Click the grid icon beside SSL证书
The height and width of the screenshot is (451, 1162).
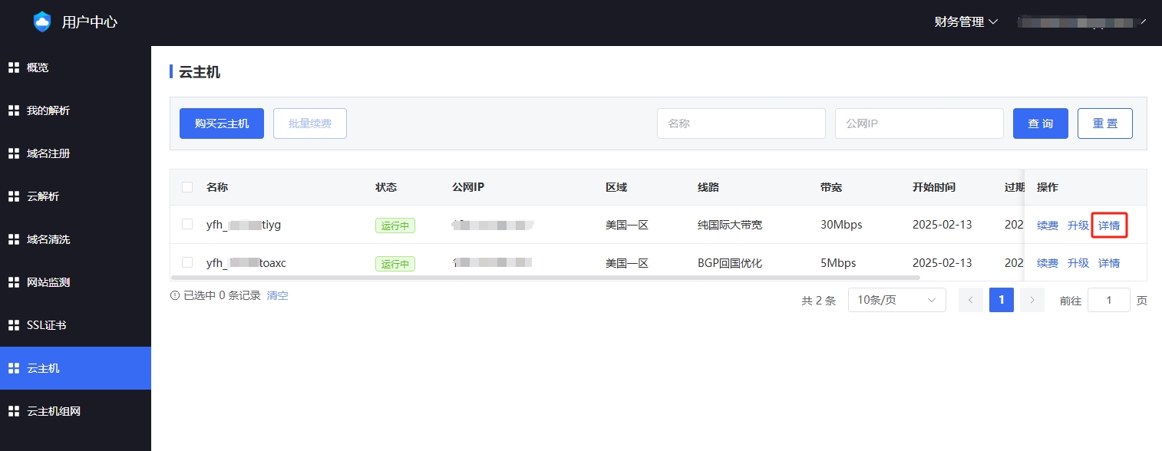[13, 325]
